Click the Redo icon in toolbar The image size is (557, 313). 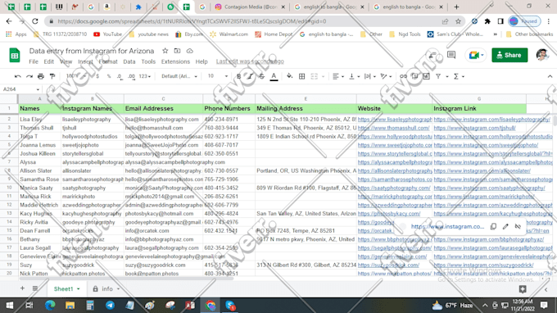29,76
